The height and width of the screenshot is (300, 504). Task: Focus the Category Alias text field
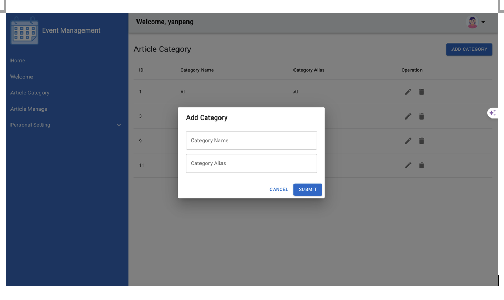[x=251, y=163]
